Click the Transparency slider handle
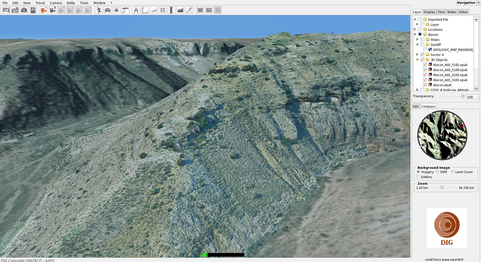Image resolution: width=481 pixels, height=262 pixels. tap(463, 96)
